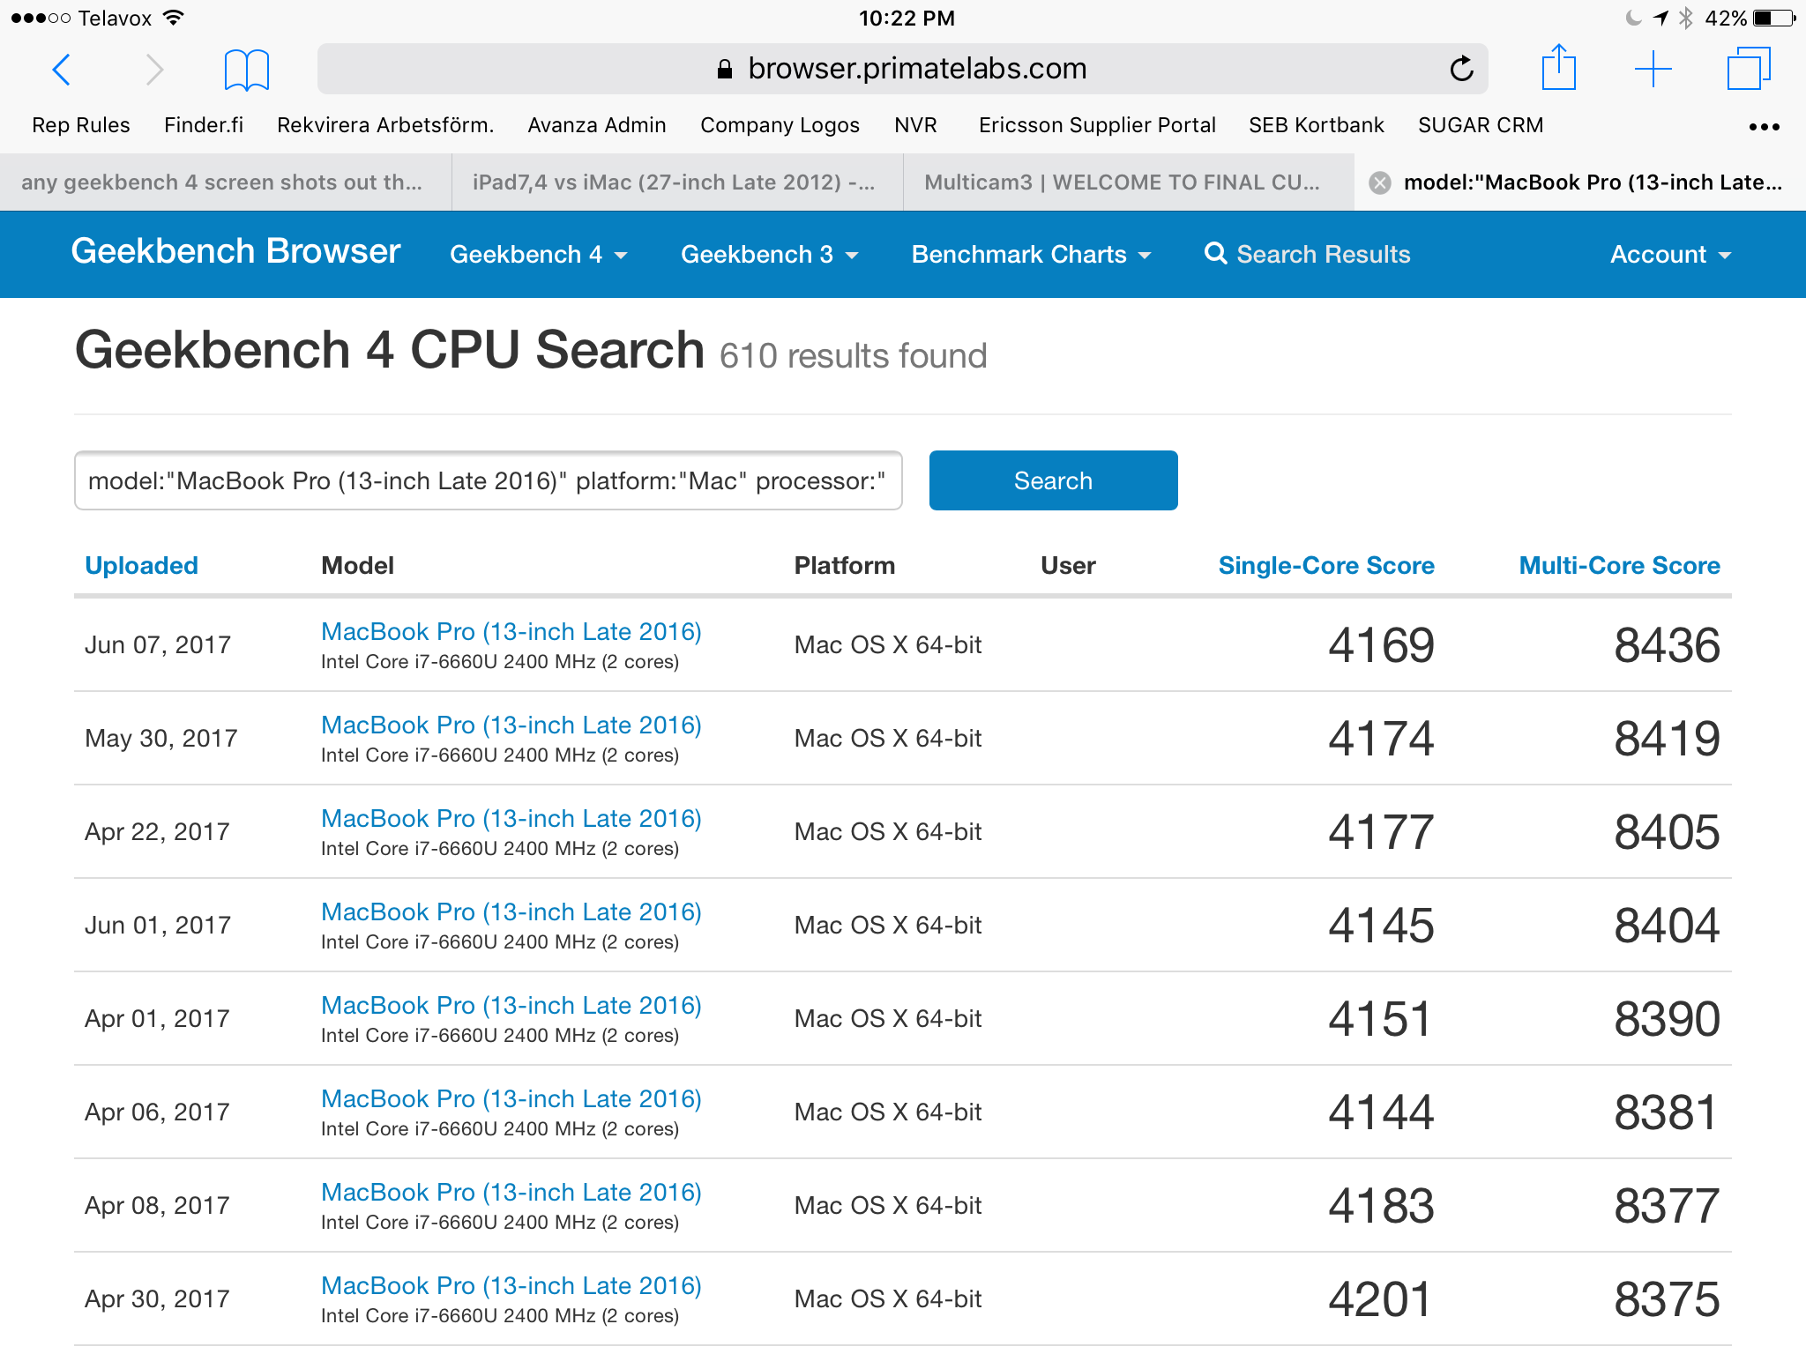Viewport: 1806px width, 1354px height.
Task: Open favorites bar overflow dots
Action: coord(1764,127)
